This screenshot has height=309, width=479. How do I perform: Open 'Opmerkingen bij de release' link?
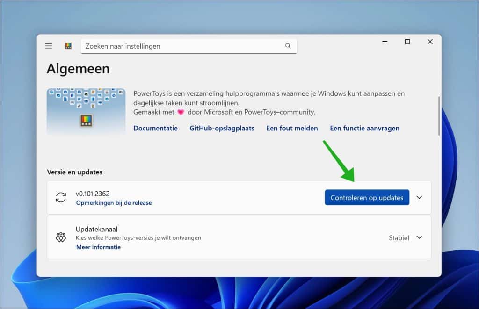tap(114, 203)
